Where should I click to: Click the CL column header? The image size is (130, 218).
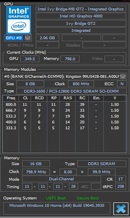click(x=25, y=98)
